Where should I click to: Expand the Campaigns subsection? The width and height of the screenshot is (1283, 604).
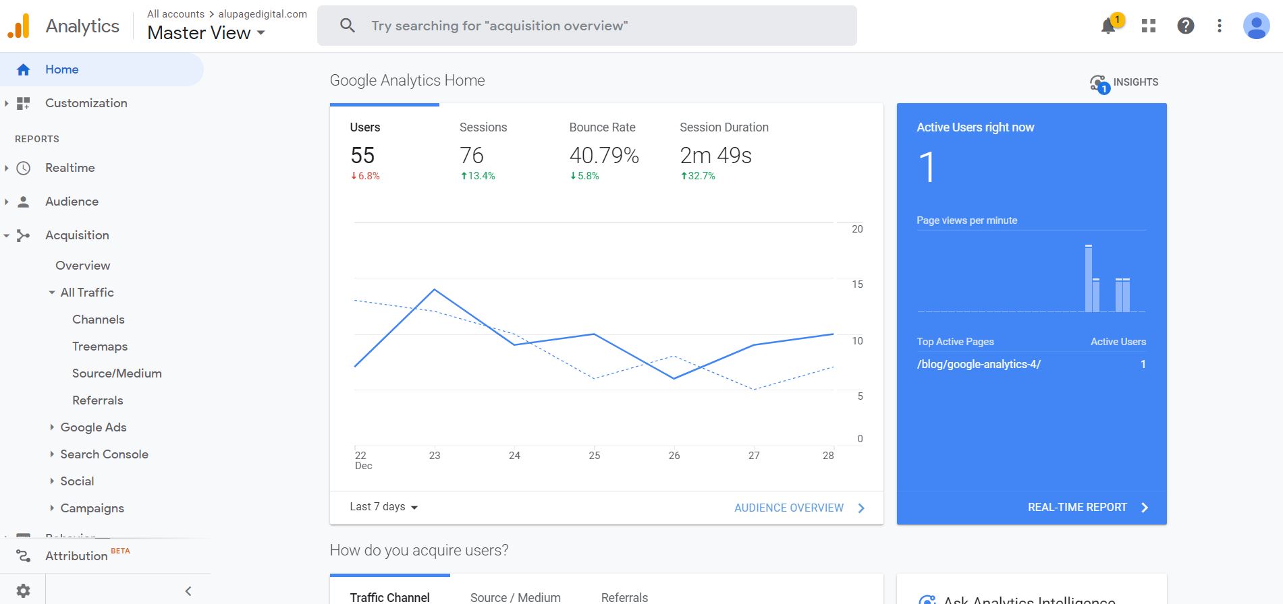pyautogui.click(x=52, y=508)
